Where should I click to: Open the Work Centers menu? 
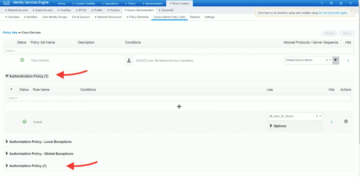[x=180, y=4]
